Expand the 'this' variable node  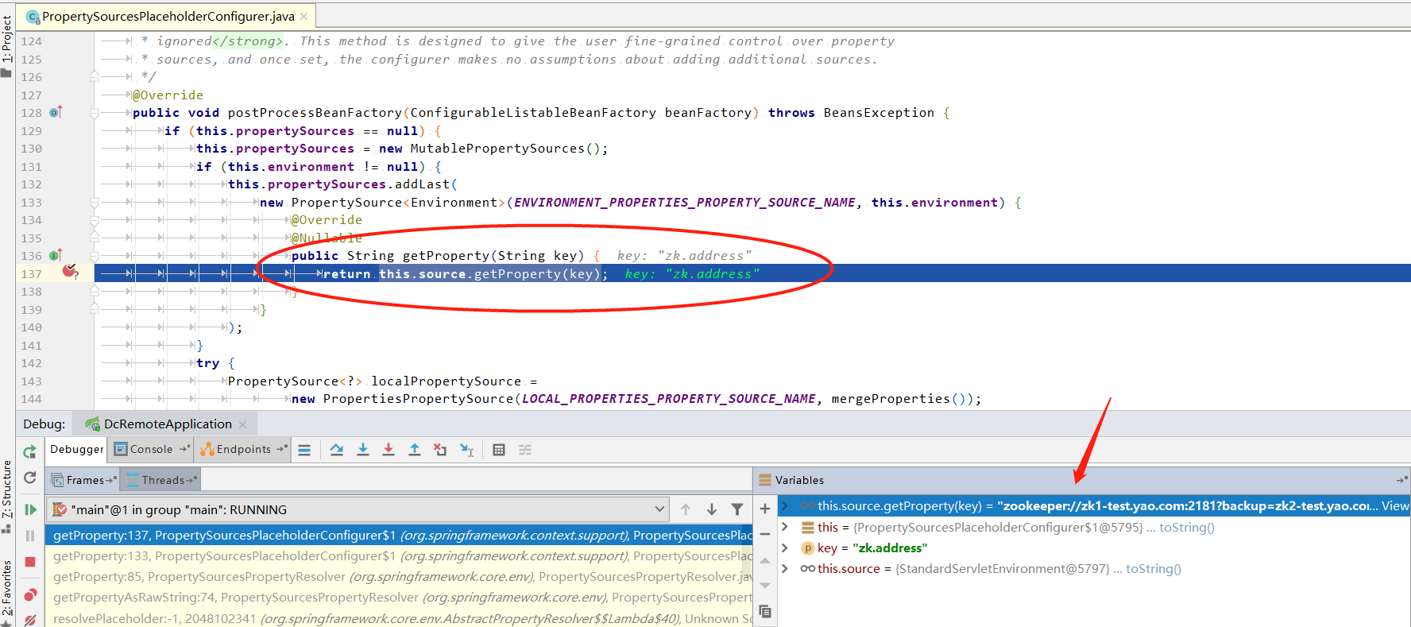click(785, 527)
